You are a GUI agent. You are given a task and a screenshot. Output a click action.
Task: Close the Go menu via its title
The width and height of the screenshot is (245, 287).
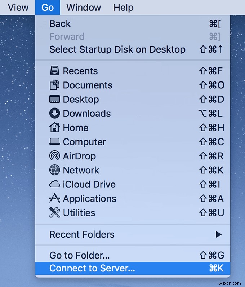click(x=48, y=7)
